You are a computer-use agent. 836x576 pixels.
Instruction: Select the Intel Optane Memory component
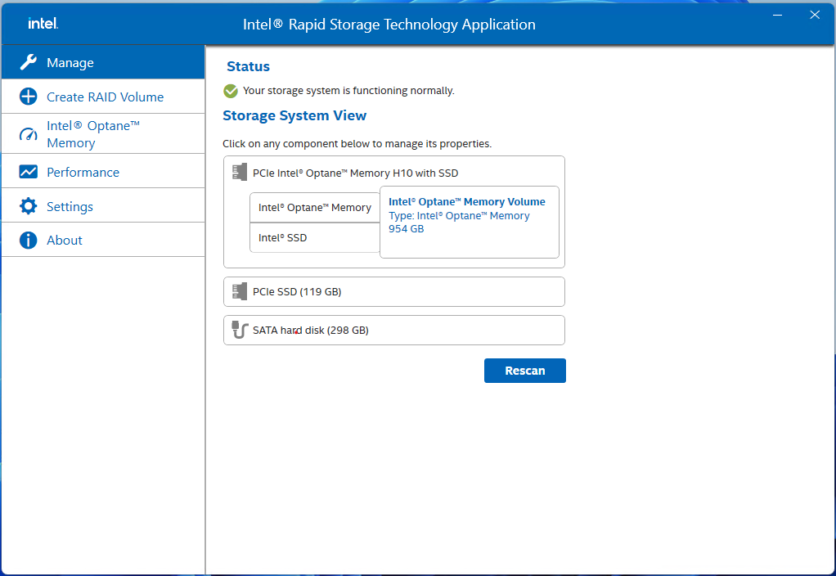point(314,208)
